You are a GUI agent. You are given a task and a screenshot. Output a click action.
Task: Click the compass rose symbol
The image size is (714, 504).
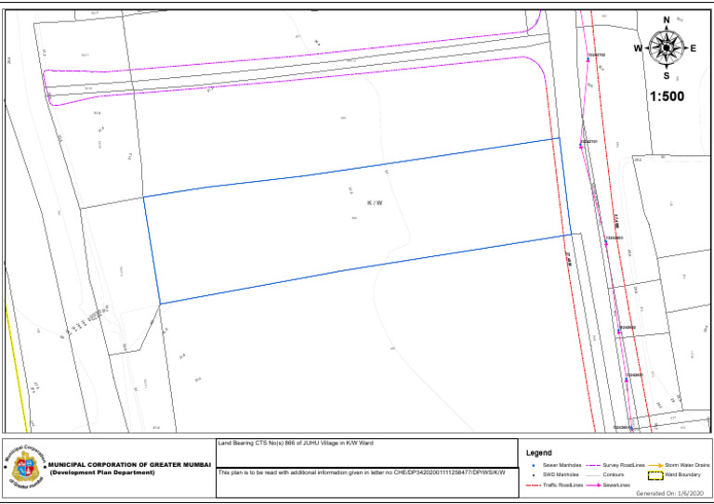(x=667, y=47)
